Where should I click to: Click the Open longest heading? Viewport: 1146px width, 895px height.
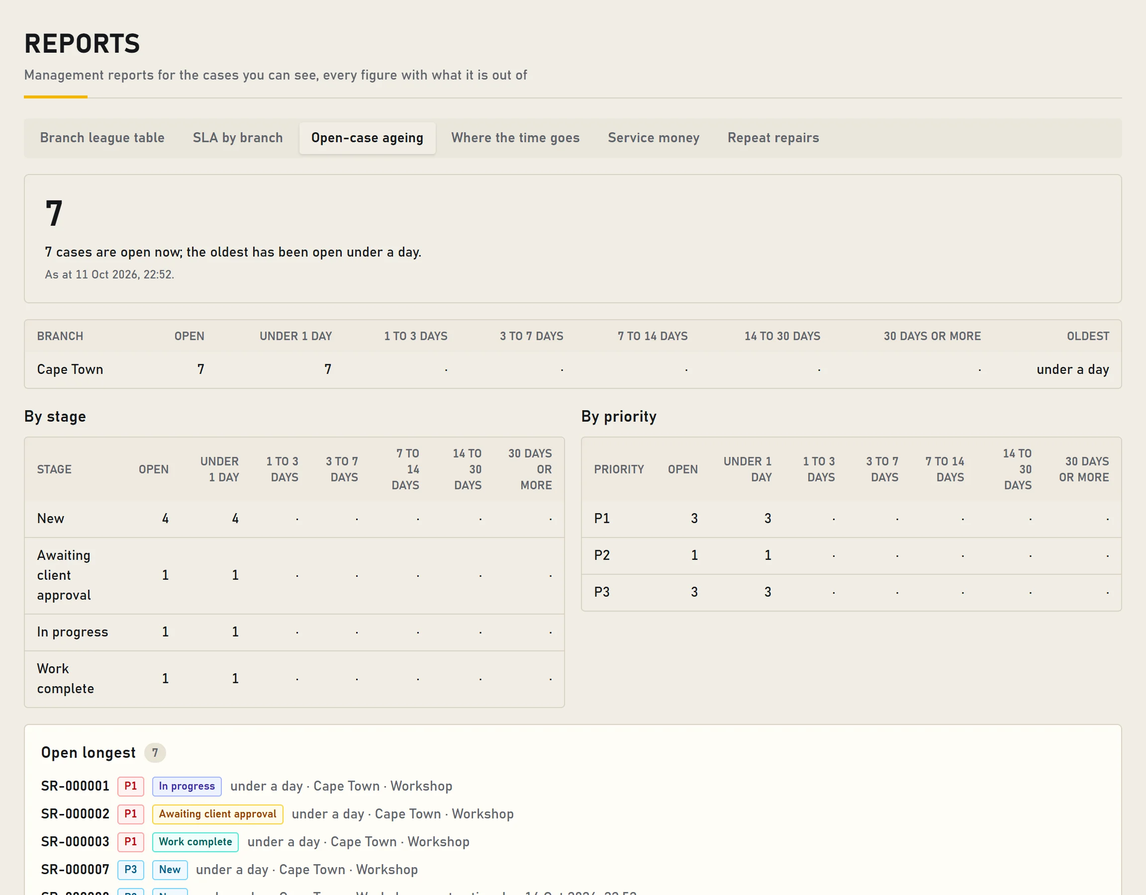[88, 753]
